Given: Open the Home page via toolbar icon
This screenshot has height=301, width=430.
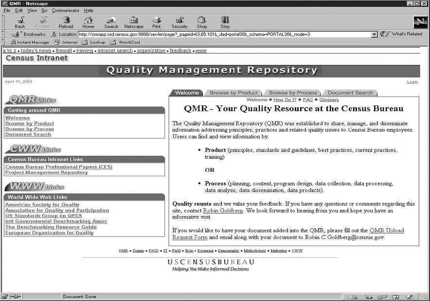Looking at the screenshot, I should [88, 22].
